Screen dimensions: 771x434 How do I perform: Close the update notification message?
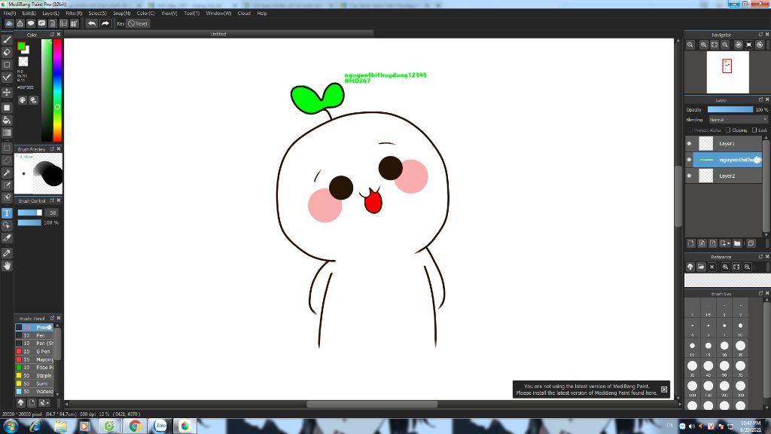[x=664, y=390]
